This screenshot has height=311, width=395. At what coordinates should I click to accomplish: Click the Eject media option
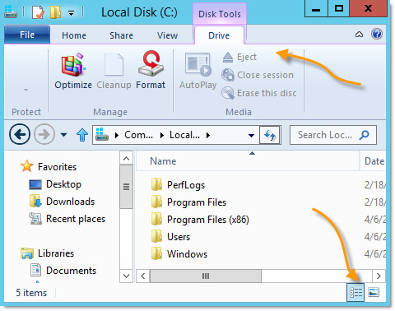click(239, 57)
